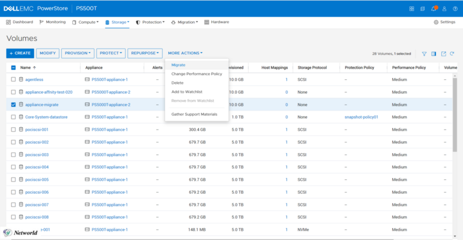The image size is (463, 240).
Task: Open the notifications bell icon
Action: coord(433,9)
